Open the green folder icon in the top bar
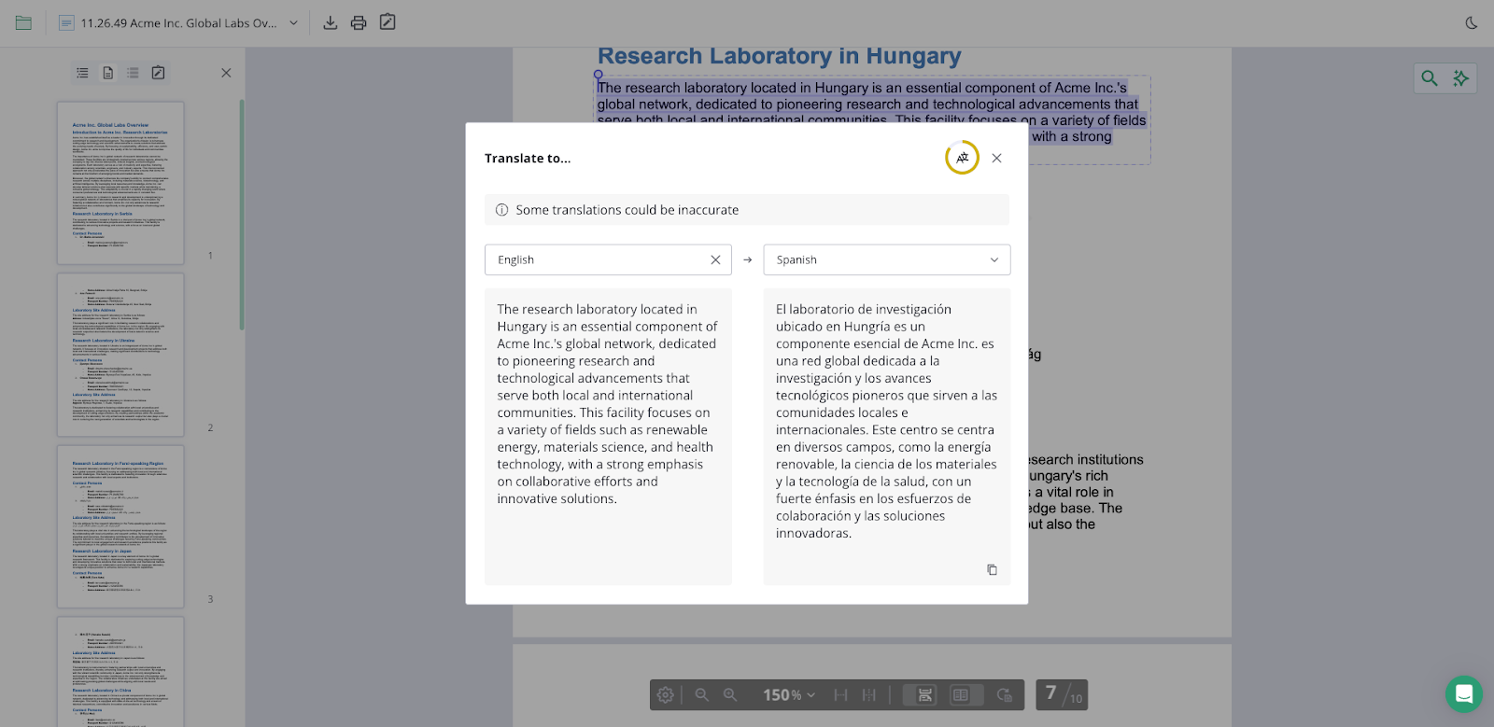The width and height of the screenshot is (1494, 727). point(23,22)
